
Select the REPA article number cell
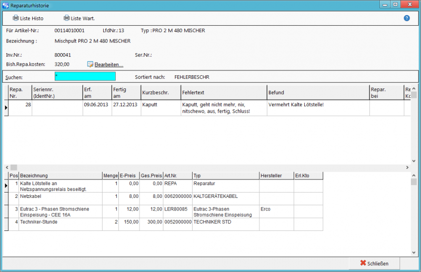[x=177, y=186]
